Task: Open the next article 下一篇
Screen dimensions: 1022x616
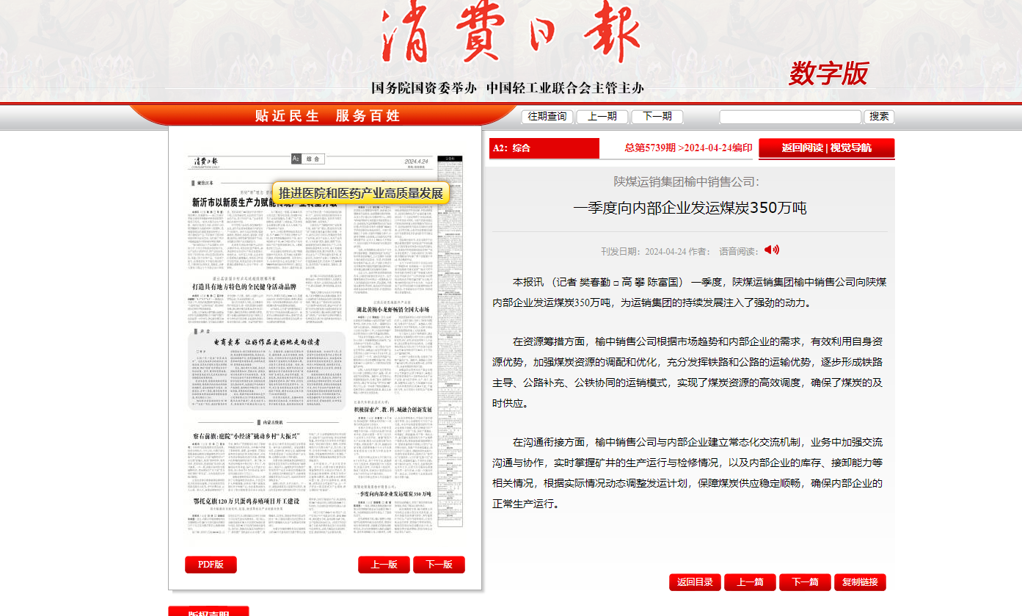Action: [x=805, y=582]
